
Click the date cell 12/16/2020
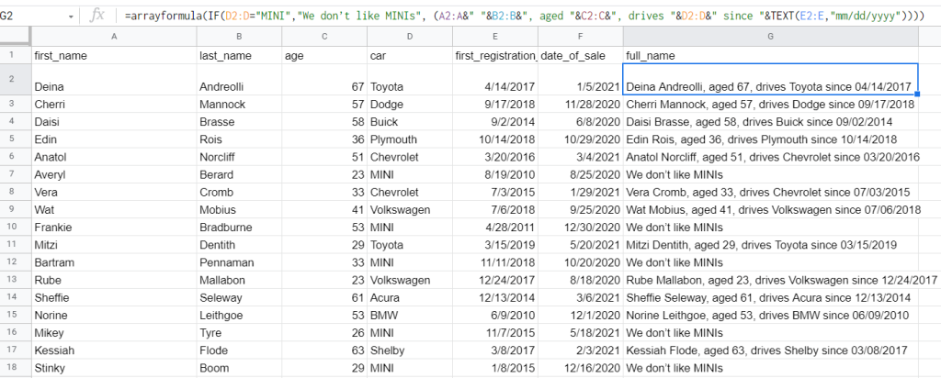click(x=581, y=368)
